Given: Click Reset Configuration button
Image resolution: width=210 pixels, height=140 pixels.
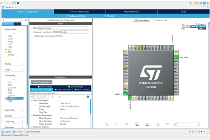Looking at the screenshot, I should 42,82.
